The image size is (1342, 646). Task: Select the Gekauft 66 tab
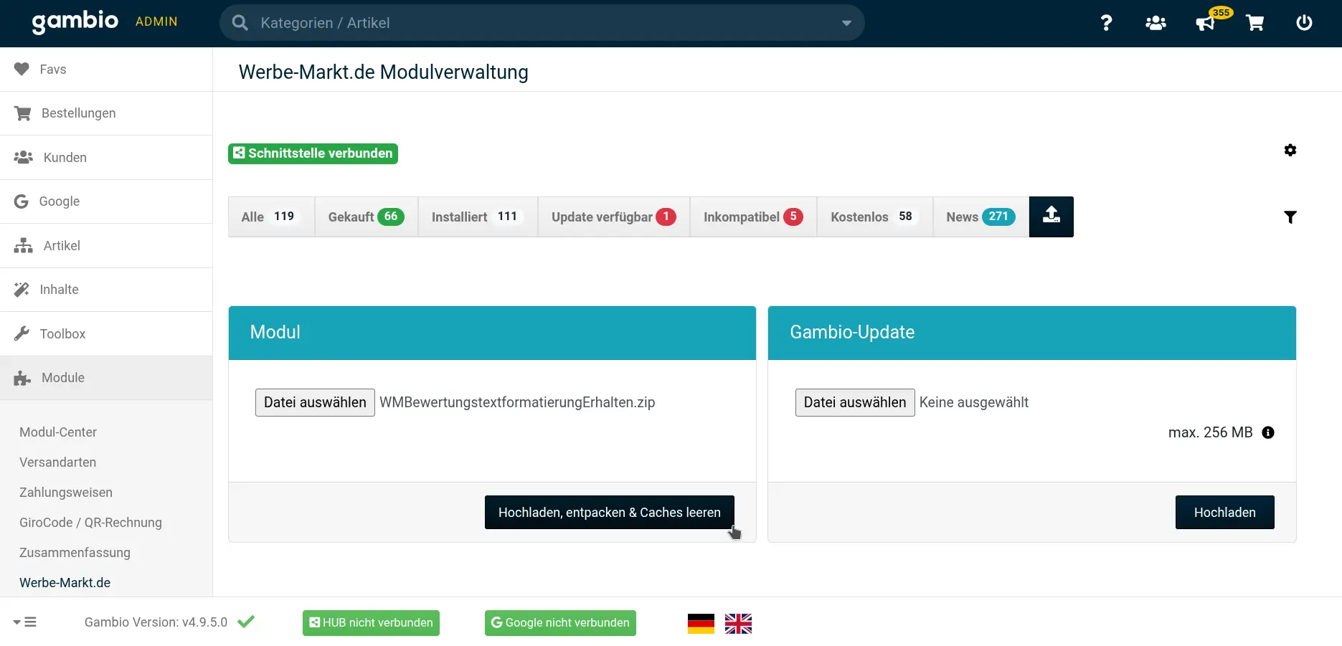(367, 217)
